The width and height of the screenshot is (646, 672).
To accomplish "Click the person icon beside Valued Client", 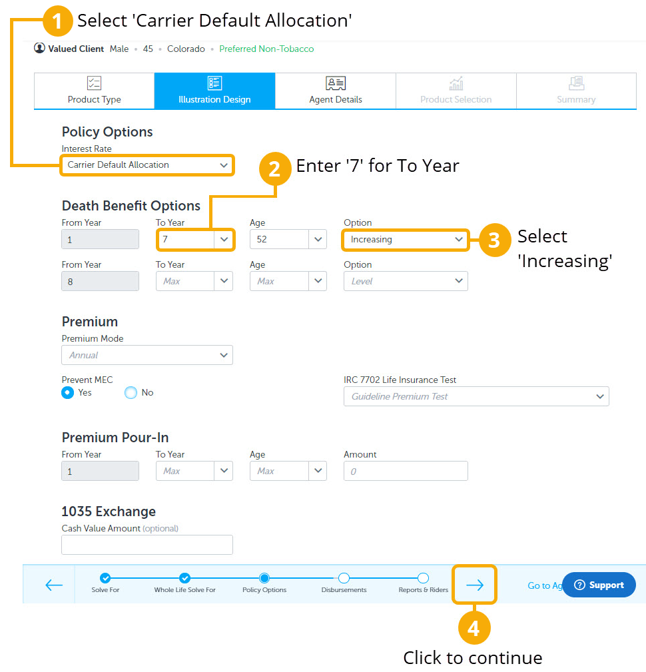I will (x=38, y=49).
